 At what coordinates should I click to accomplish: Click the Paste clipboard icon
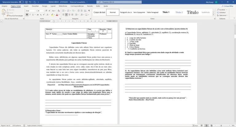(3, 11)
